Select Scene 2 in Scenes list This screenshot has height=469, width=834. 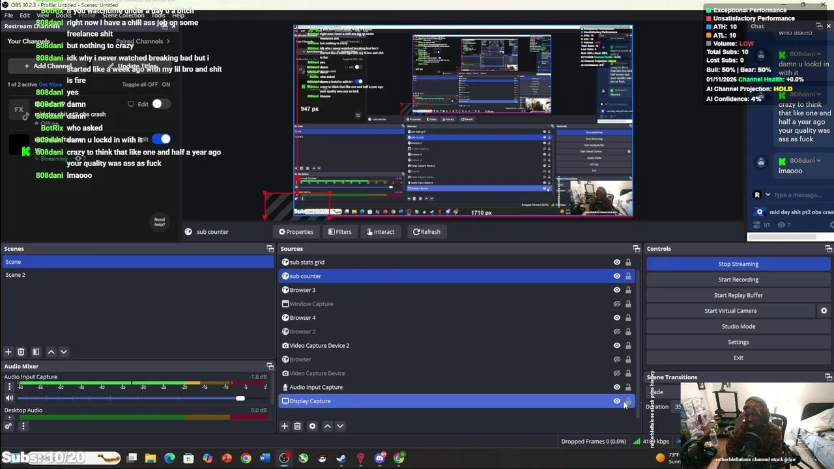[x=137, y=275]
